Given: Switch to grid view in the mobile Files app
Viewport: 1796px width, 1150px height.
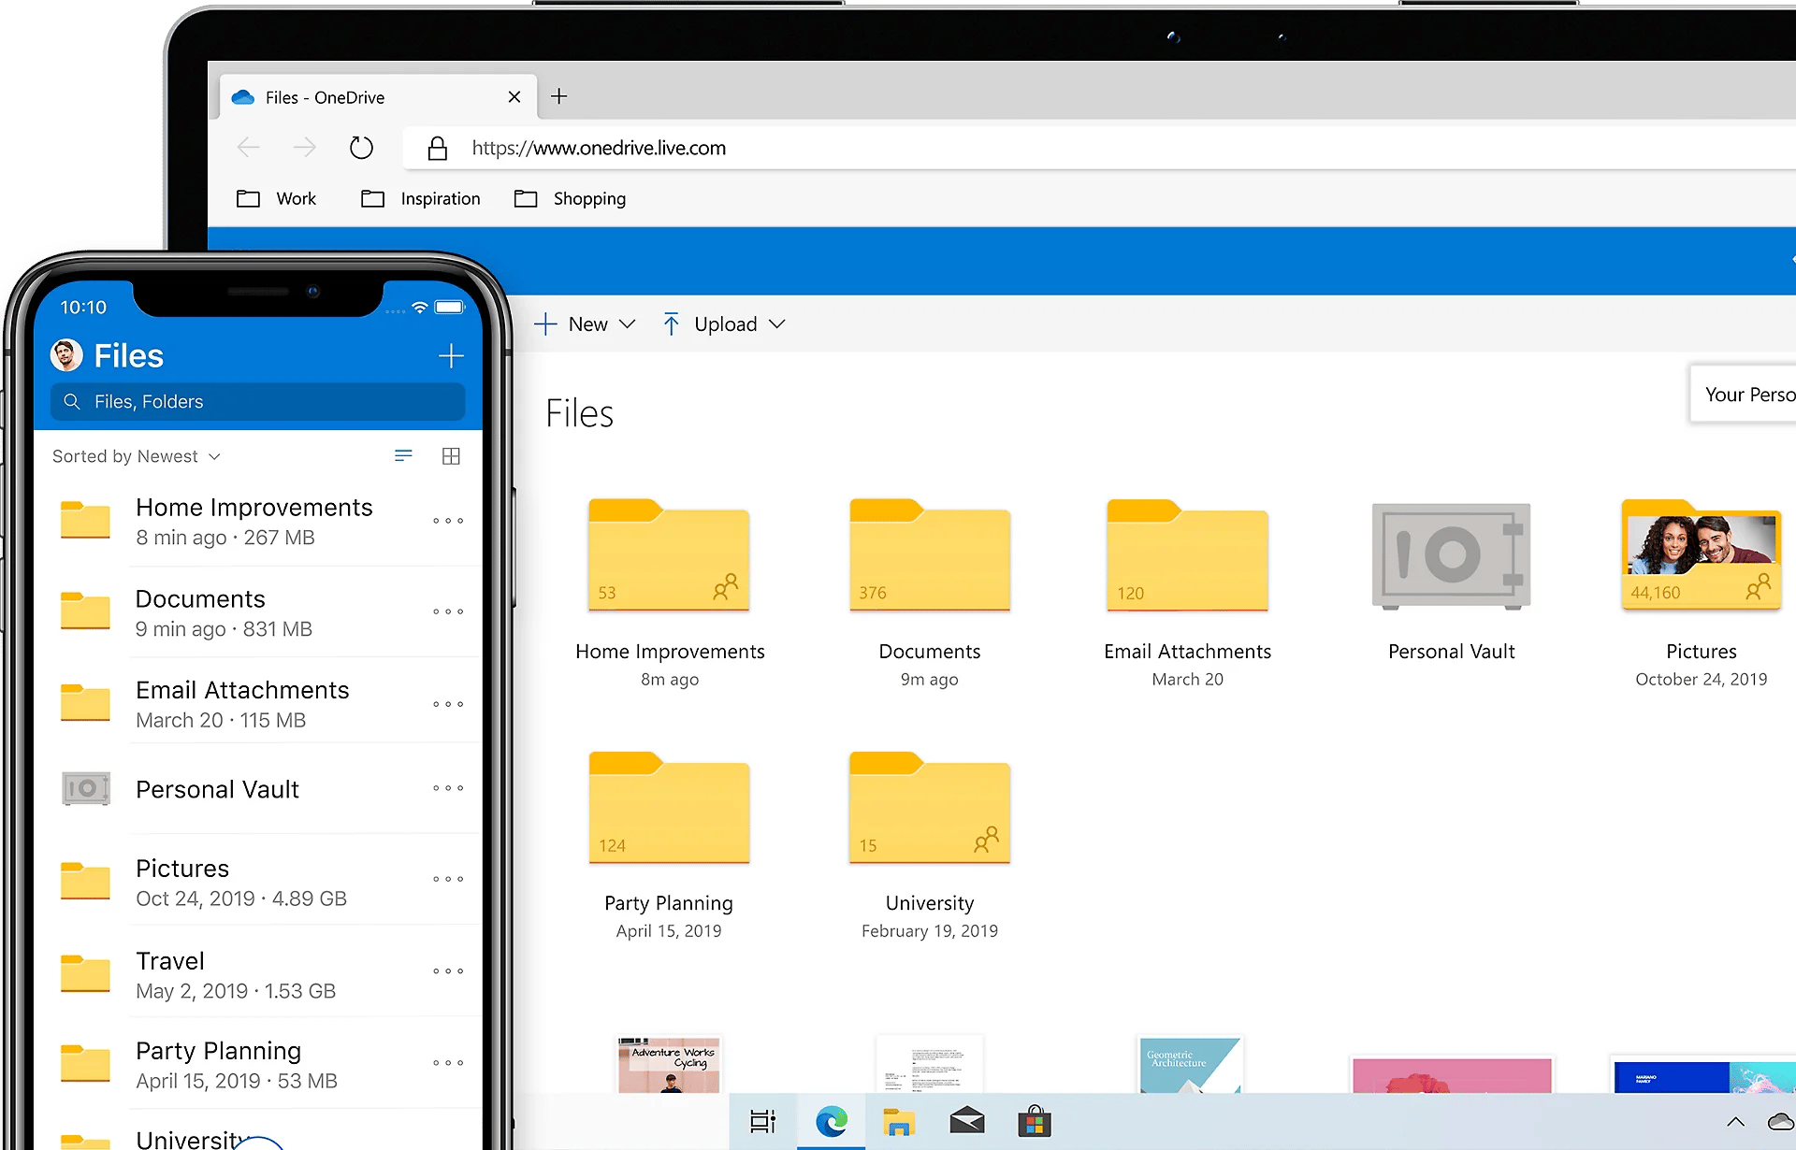Looking at the screenshot, I should coord(452,455).
